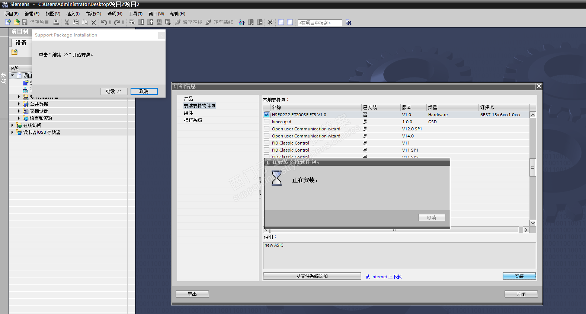Image resolution: width=586 pixels, height=314 pixels.
Task: Open the 在线(O) menu
Action: coord(93,14)
